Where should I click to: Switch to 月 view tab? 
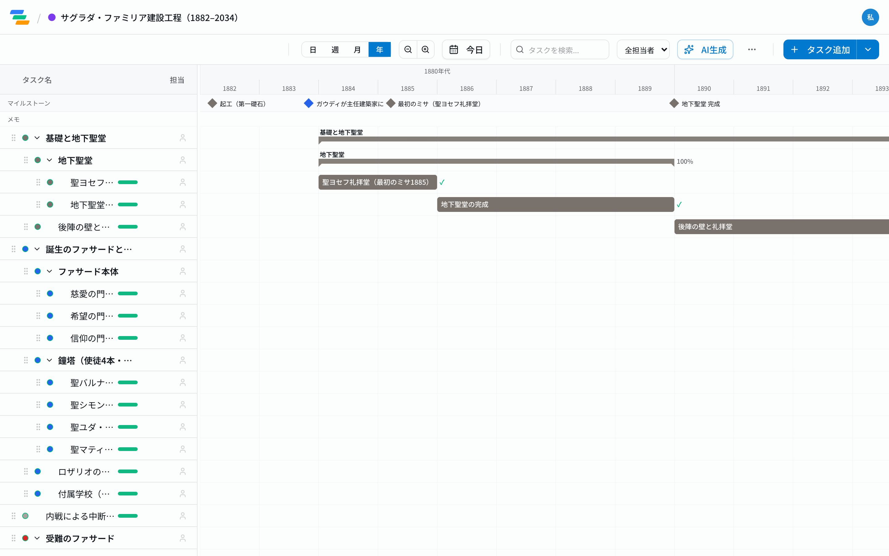point(357,50)
